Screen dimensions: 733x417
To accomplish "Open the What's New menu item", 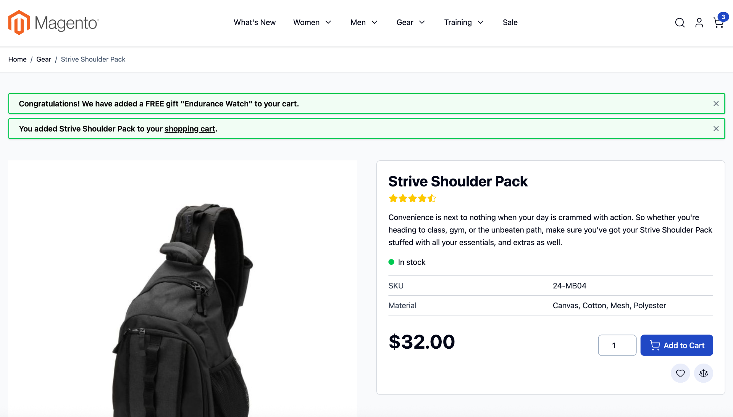I will point(255,23).
